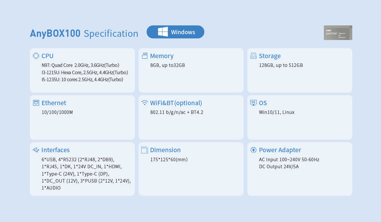Click the Memory card icon
This screenshot has width=381, height=222.
pyautogui.click(x=144, y=56)
